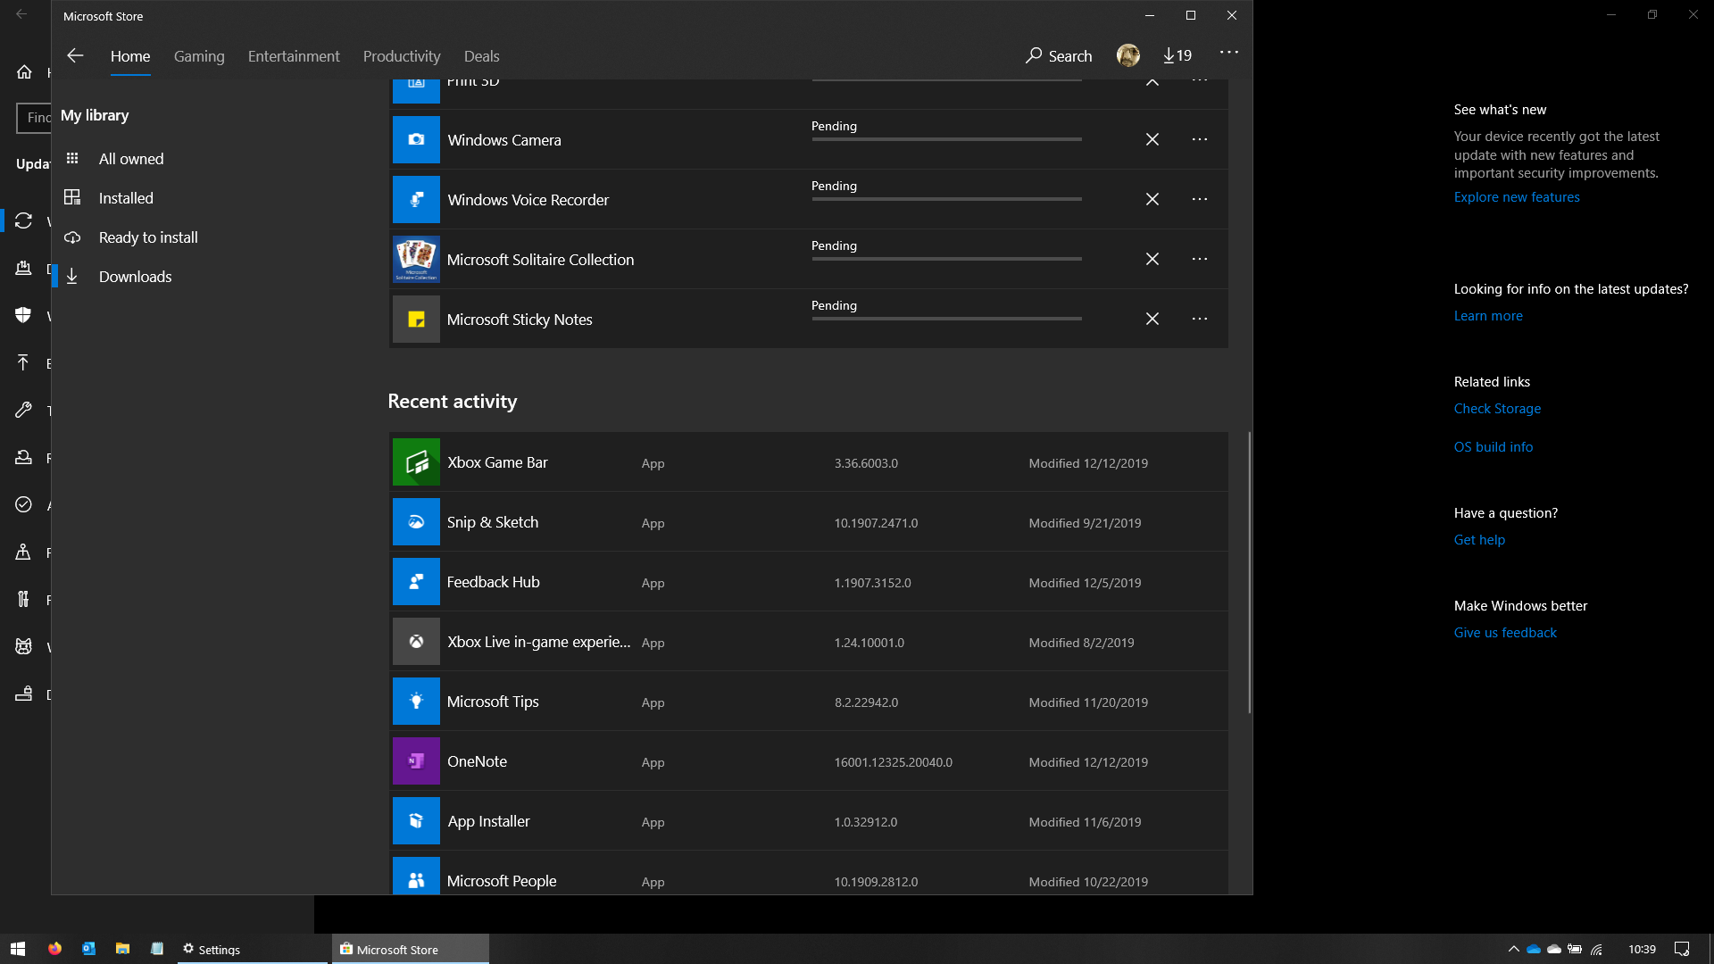This screenshot has width=1714, height=964.
Task: Open the Productivity tab
Action: click(402, 56)
